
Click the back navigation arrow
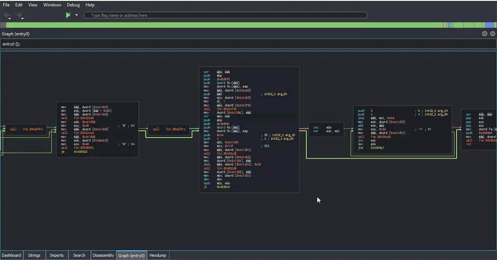point(7,15)
